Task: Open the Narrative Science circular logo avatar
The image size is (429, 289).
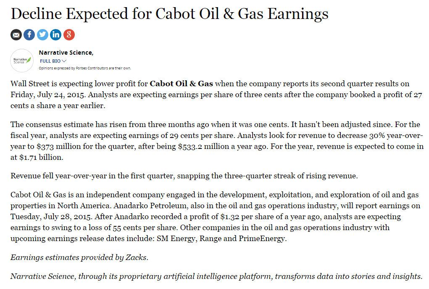Action: tap(22, 61)
